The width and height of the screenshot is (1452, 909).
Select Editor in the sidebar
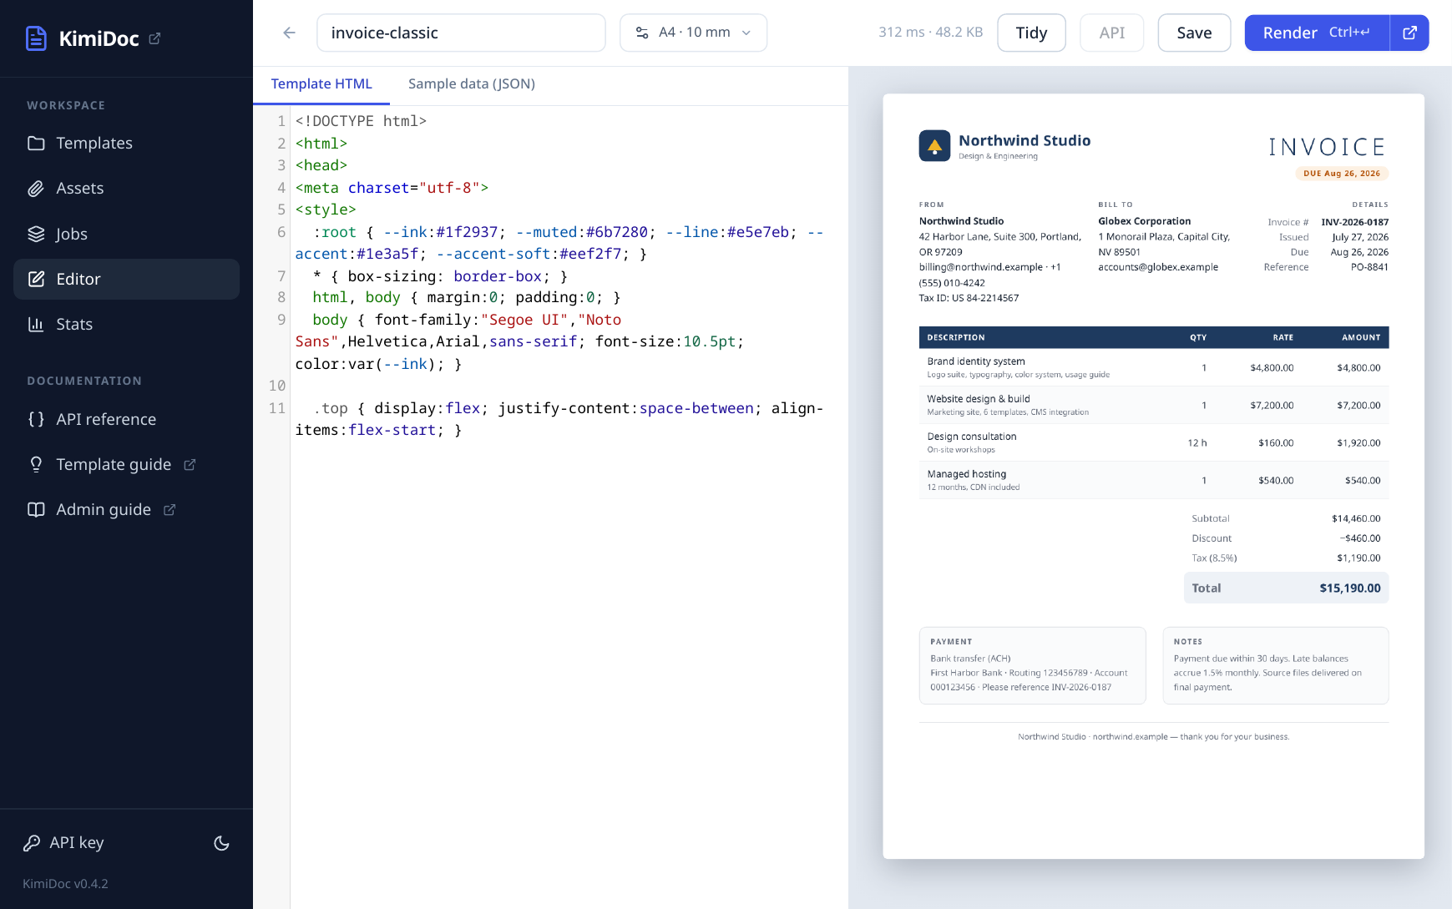click(127, 279)
